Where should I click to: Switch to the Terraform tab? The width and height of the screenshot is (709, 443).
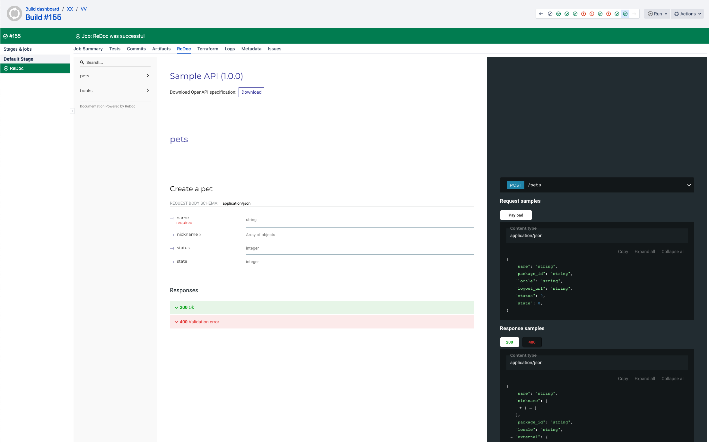click(207, 49)
